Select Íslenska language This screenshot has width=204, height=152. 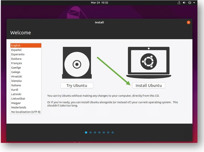click(26, 81)
